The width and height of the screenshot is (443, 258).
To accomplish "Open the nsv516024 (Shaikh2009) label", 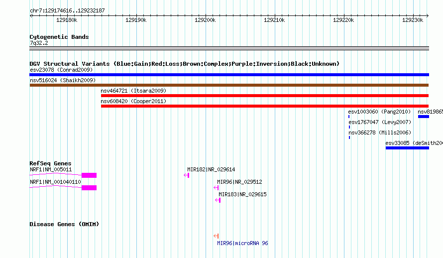I will point(63,80).
